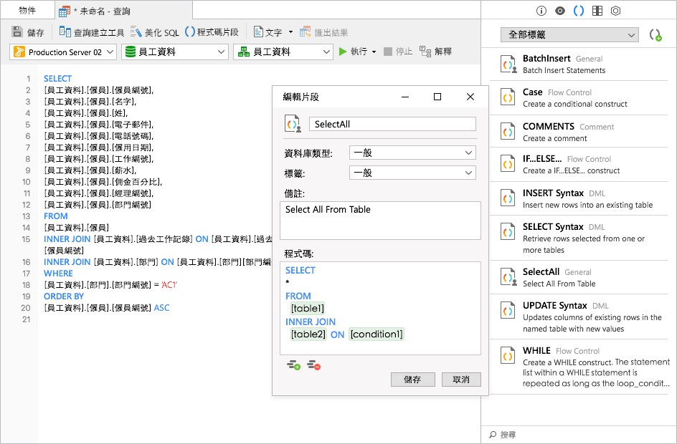
Task: Click the remove placeholder icon
Action: pos(313,365)
